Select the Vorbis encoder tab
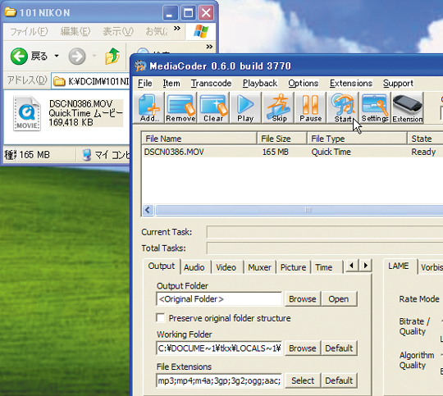 click(431, 267)
